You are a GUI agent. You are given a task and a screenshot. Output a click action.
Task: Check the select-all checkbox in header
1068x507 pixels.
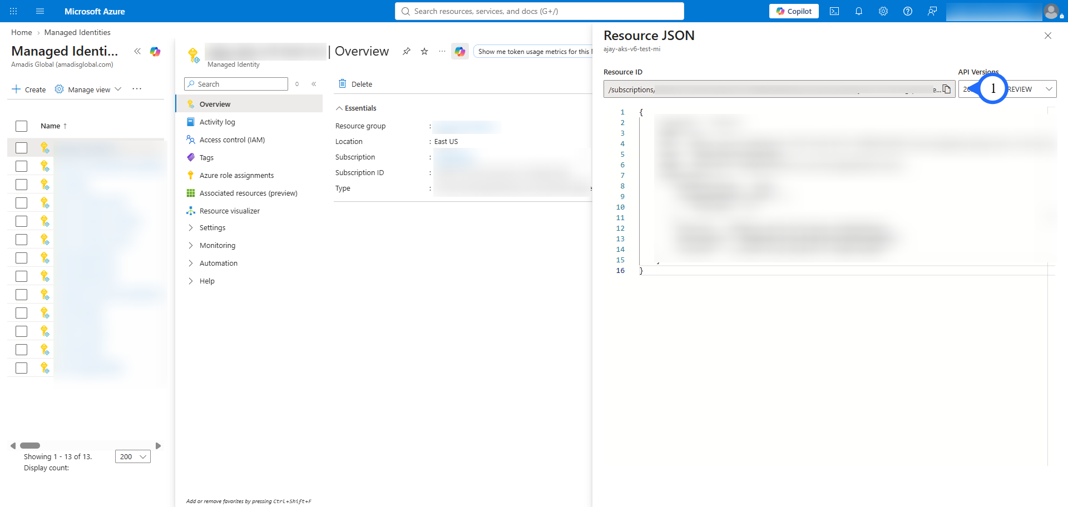click(22, 126)
